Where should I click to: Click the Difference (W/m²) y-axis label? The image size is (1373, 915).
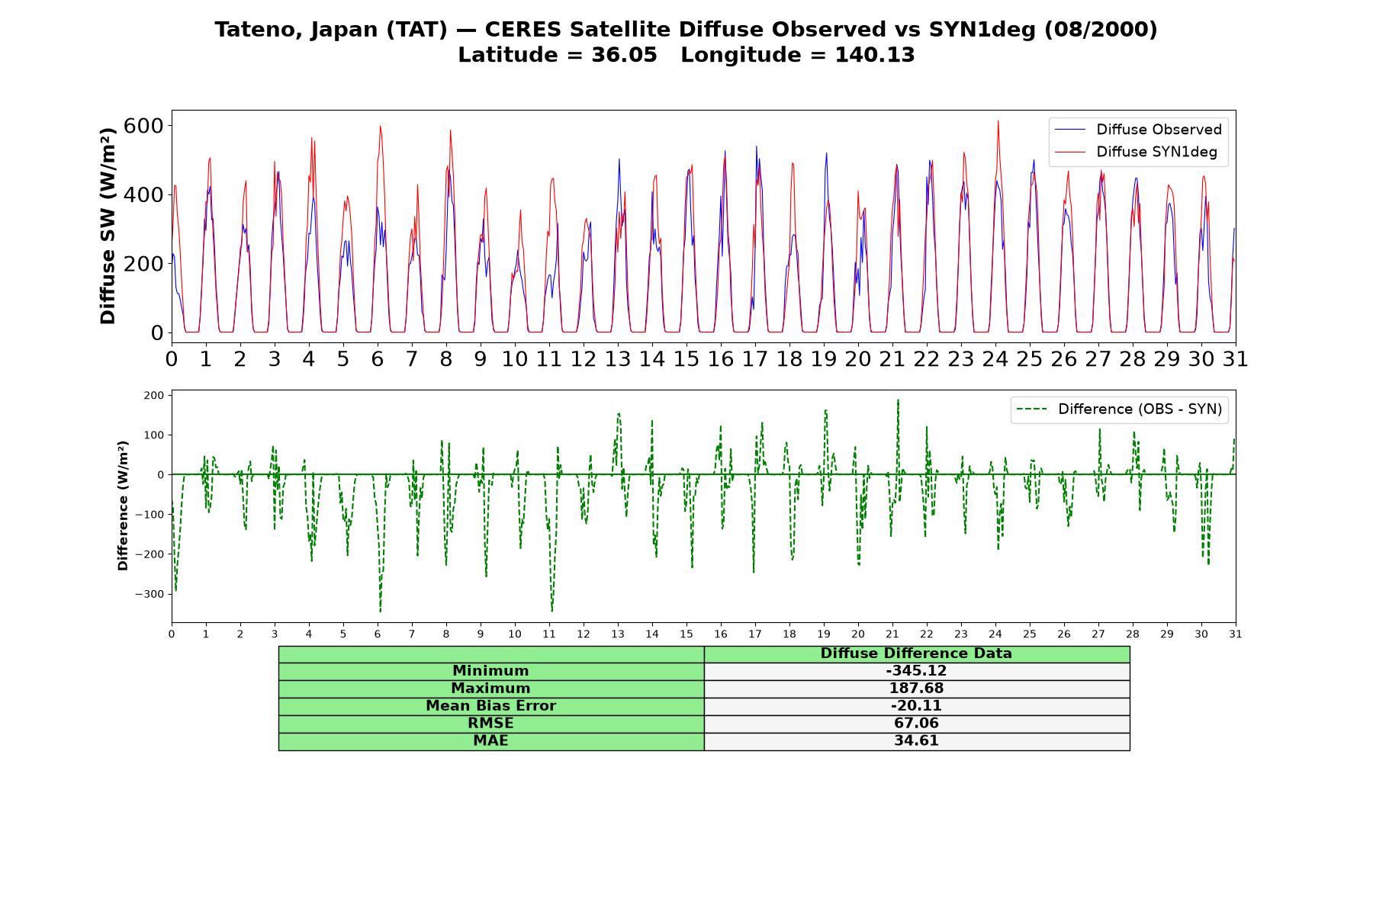click(123, 506)
